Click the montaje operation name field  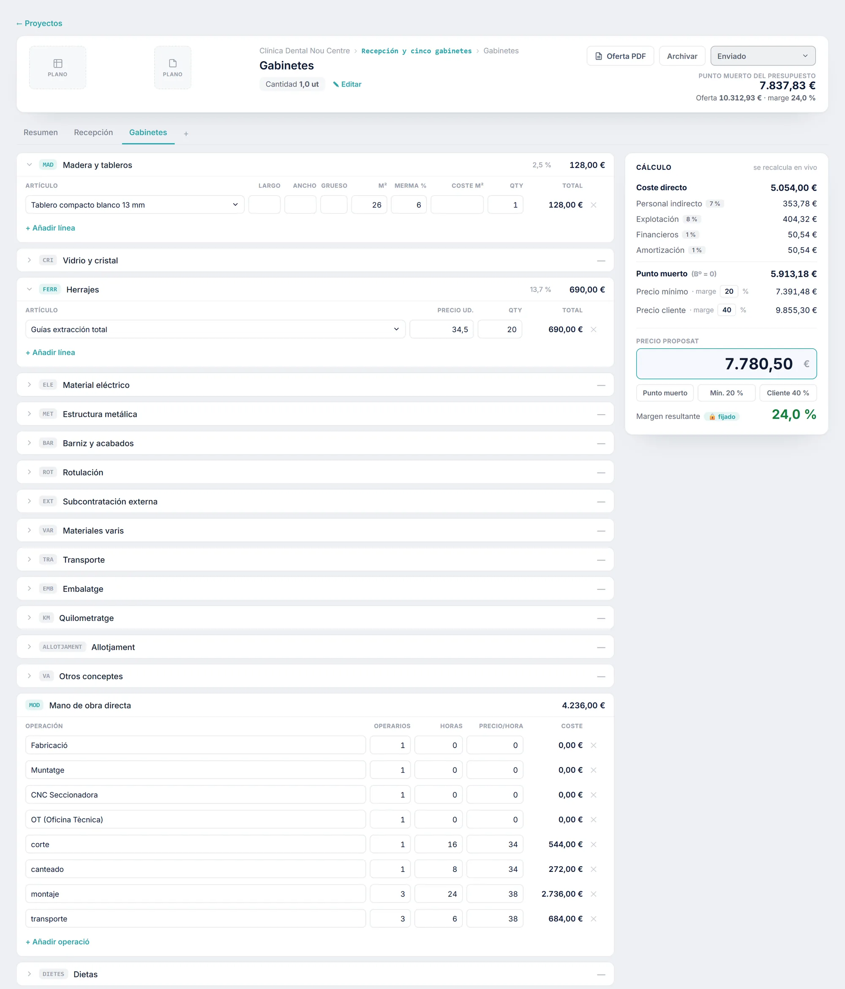pos(196,894)
